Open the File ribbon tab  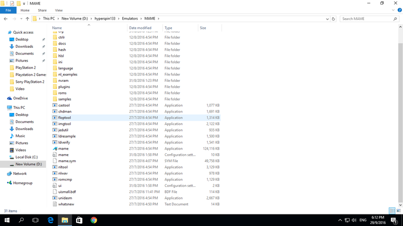coord(8,10)
